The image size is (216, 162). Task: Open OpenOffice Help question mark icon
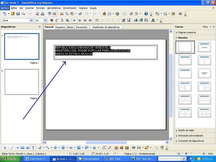pyautogui.click(x=146, y=13)
